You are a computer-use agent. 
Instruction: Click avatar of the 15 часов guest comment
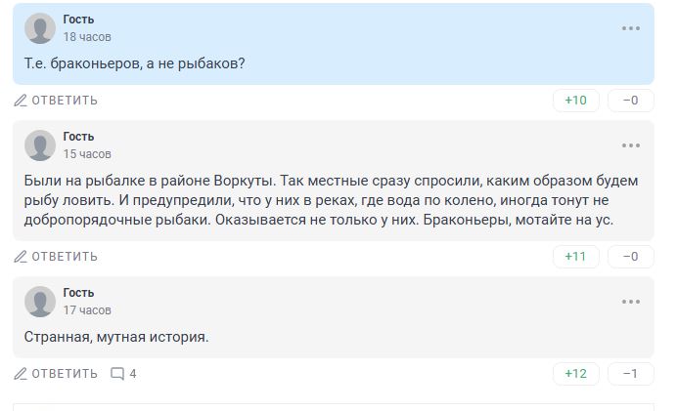(x=40, y=145)
